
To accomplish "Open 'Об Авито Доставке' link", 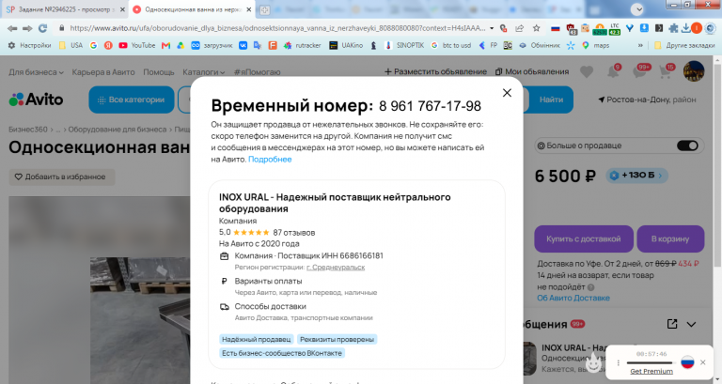I will (x=573, y=298).
